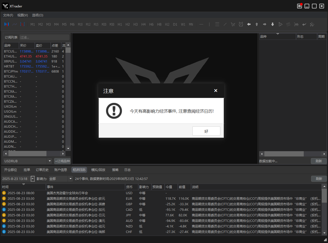The width and height of the screenshot is (328, 243).
Task: Click the down arrow toolbar icon
Action: [x=273, y=24]
